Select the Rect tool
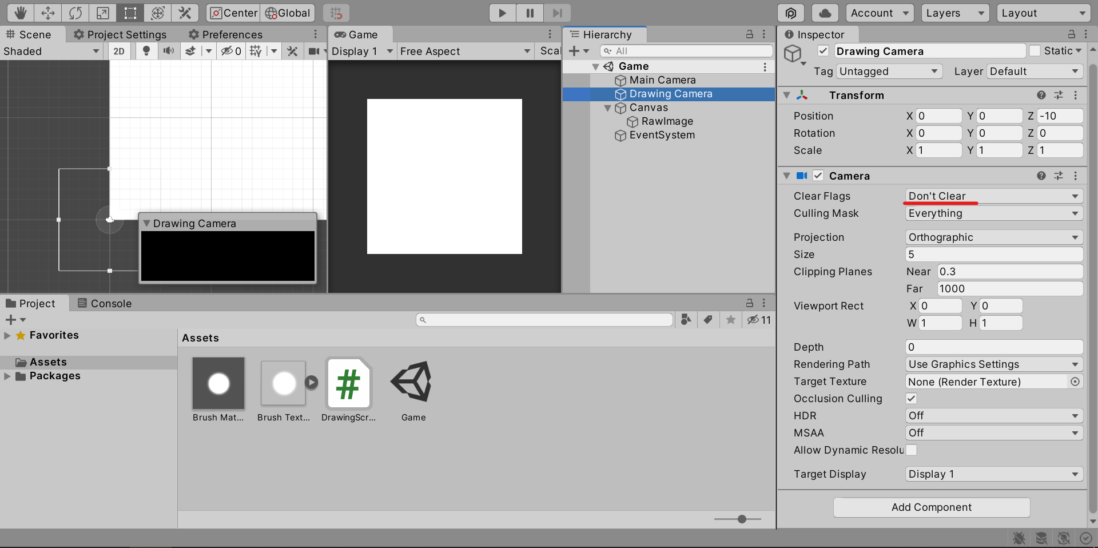This screenshot has height=548, width=1098. (x=130, y=13)
